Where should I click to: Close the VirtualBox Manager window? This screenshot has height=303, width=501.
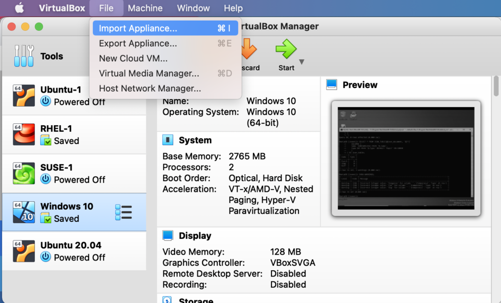pos(12,26)
